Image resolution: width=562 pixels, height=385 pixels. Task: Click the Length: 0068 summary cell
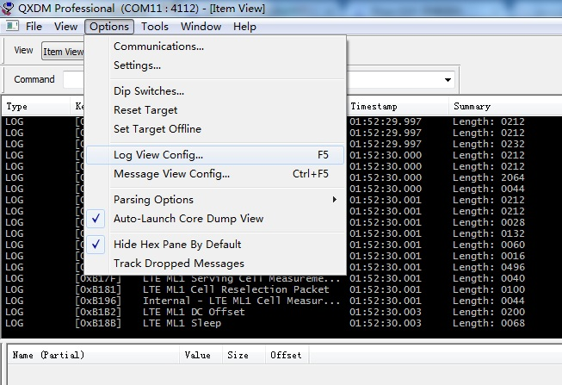pyautogui.click(x=489, y=323)
